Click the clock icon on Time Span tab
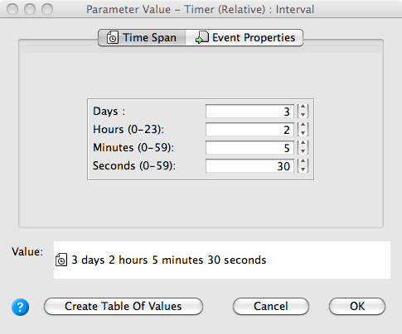This screenshot has height=334, width=402. [113, 37]
